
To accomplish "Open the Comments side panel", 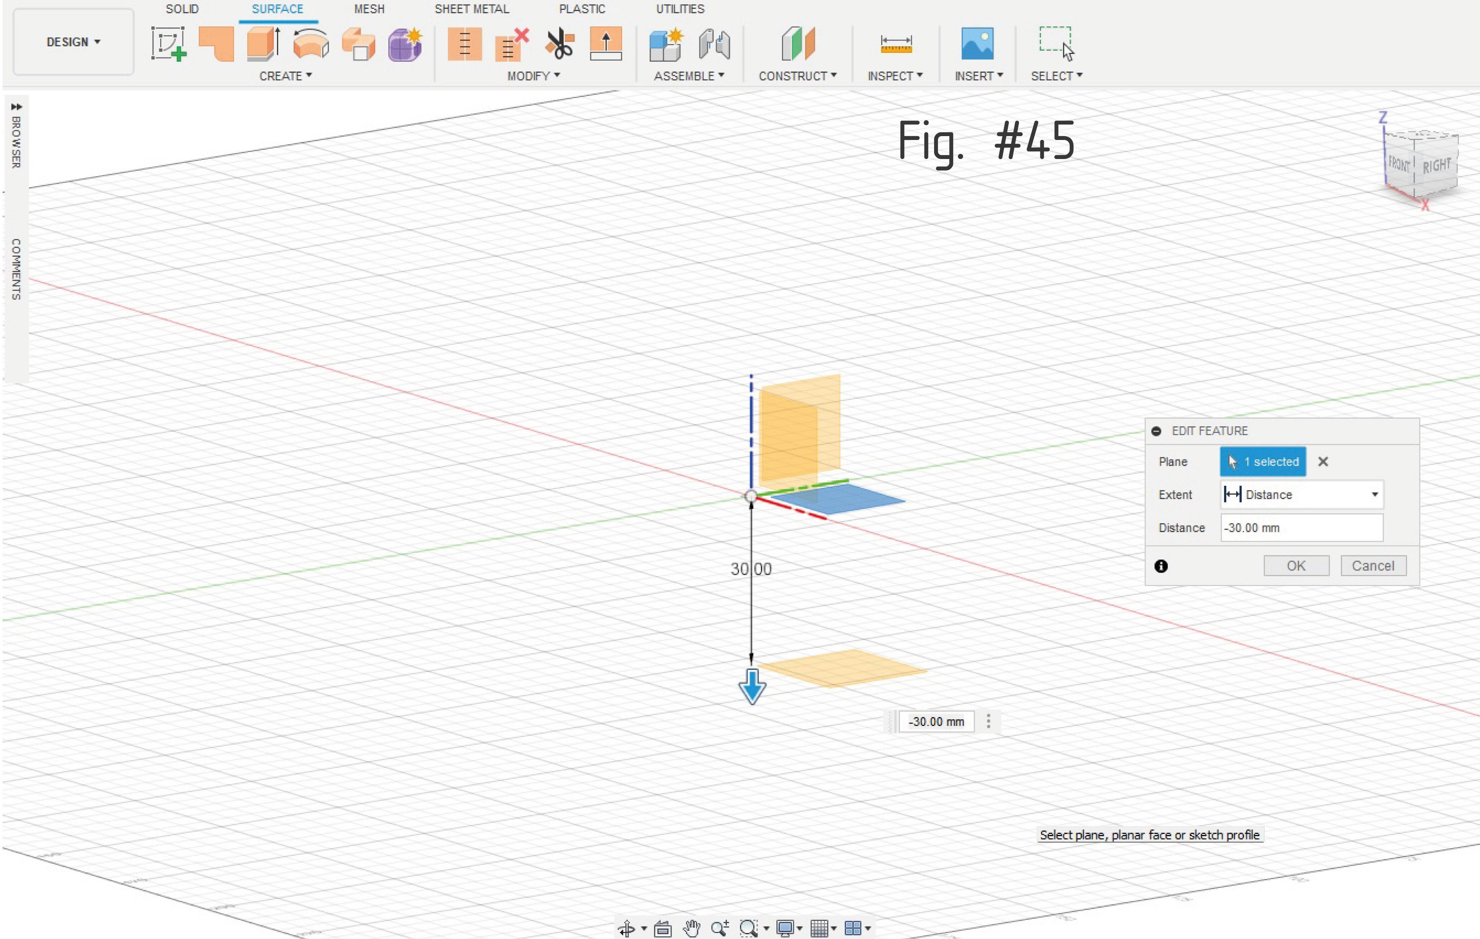I will point(17,269).
